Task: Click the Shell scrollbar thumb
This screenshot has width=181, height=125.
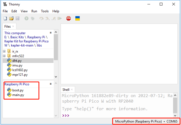Action: (x=175, y=105)
